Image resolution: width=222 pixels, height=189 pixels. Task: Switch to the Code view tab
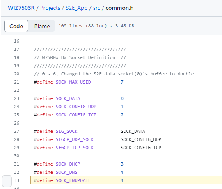[16, 26]
